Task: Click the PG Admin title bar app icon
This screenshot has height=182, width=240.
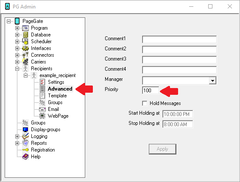Action: [7, 6]
